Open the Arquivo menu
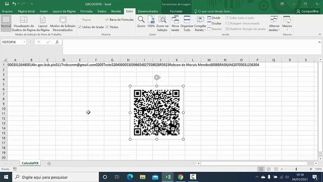 point(7,11)
